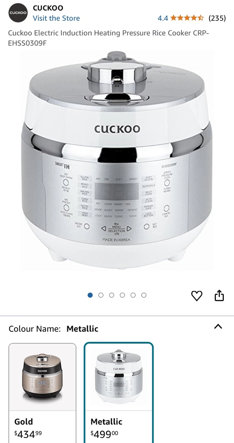Select the Gold colour option

[42, 393]
